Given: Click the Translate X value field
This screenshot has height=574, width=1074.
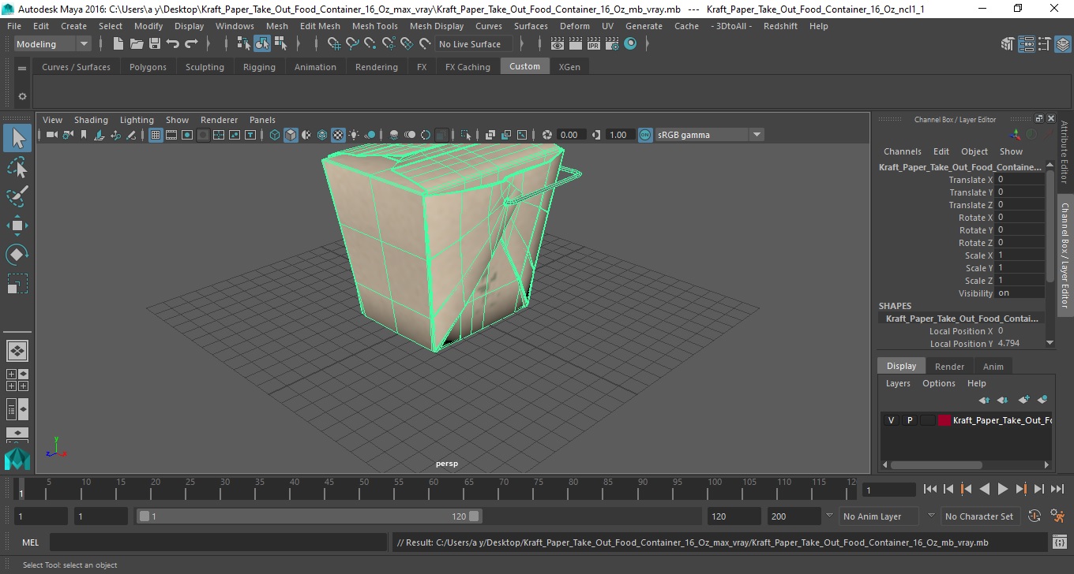Looking at the screenshot, I should pyautogui.click(x=1020, y=180).
